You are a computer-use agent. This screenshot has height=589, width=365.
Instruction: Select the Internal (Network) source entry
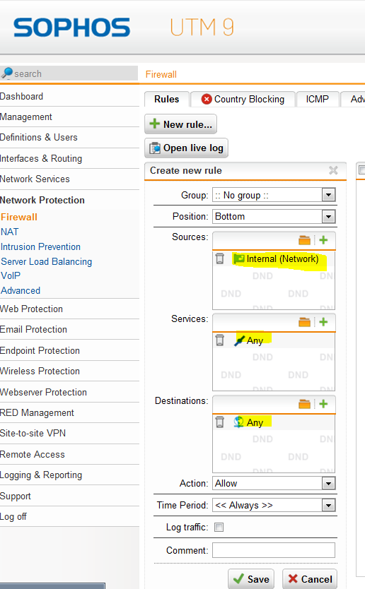(x=282, y=258)
